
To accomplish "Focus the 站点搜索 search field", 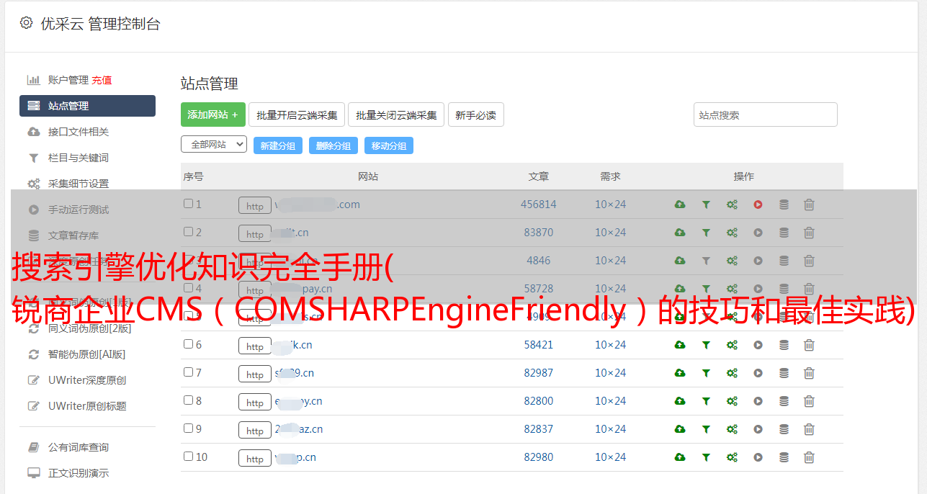I will (766, 114).
